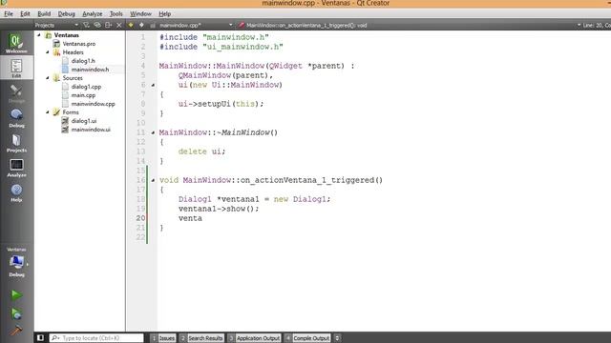Click the Line 20 position indicator
The height and width of the screenshot is (343, 611).
[x=596, y=25]
